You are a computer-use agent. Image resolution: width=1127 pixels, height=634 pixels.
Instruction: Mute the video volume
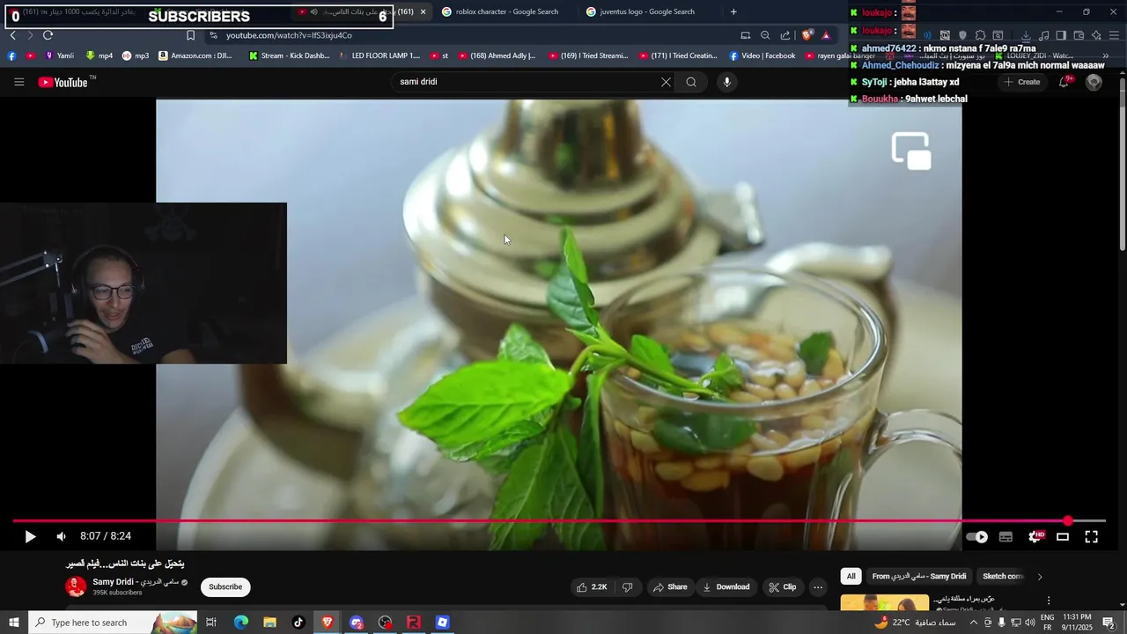61,536
